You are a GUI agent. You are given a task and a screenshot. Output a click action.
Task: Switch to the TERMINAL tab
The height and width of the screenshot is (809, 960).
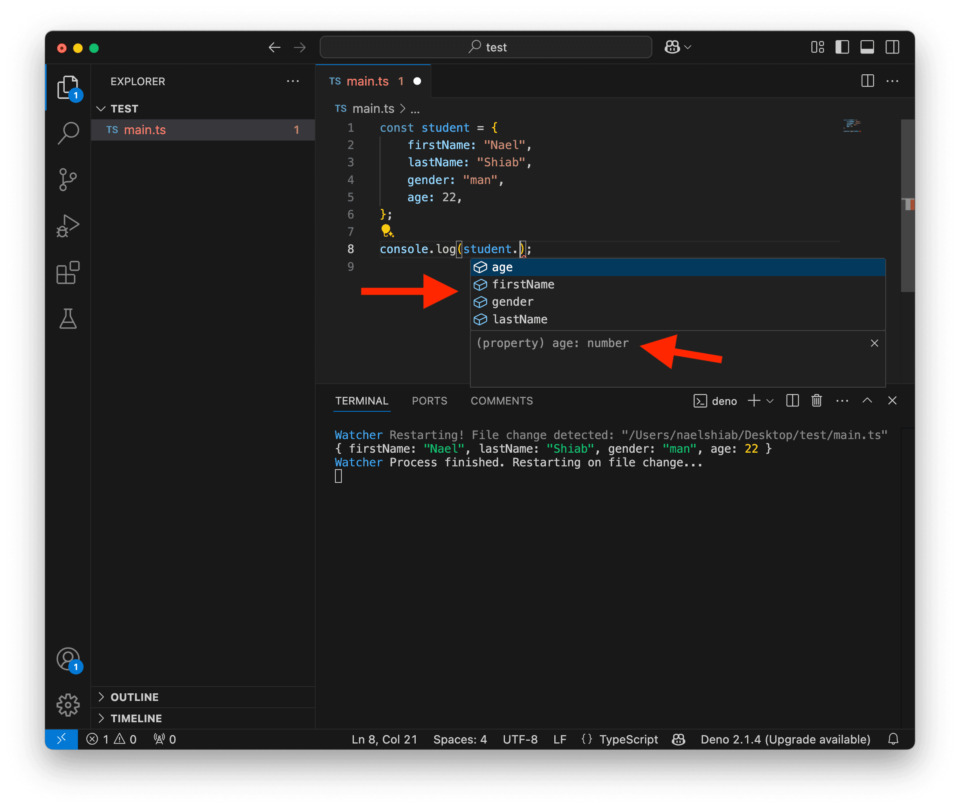[x=362, y=401]
